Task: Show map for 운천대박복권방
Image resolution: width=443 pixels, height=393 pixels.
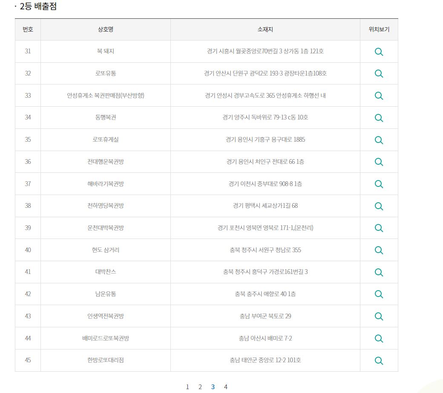Action: pos(379,228)
